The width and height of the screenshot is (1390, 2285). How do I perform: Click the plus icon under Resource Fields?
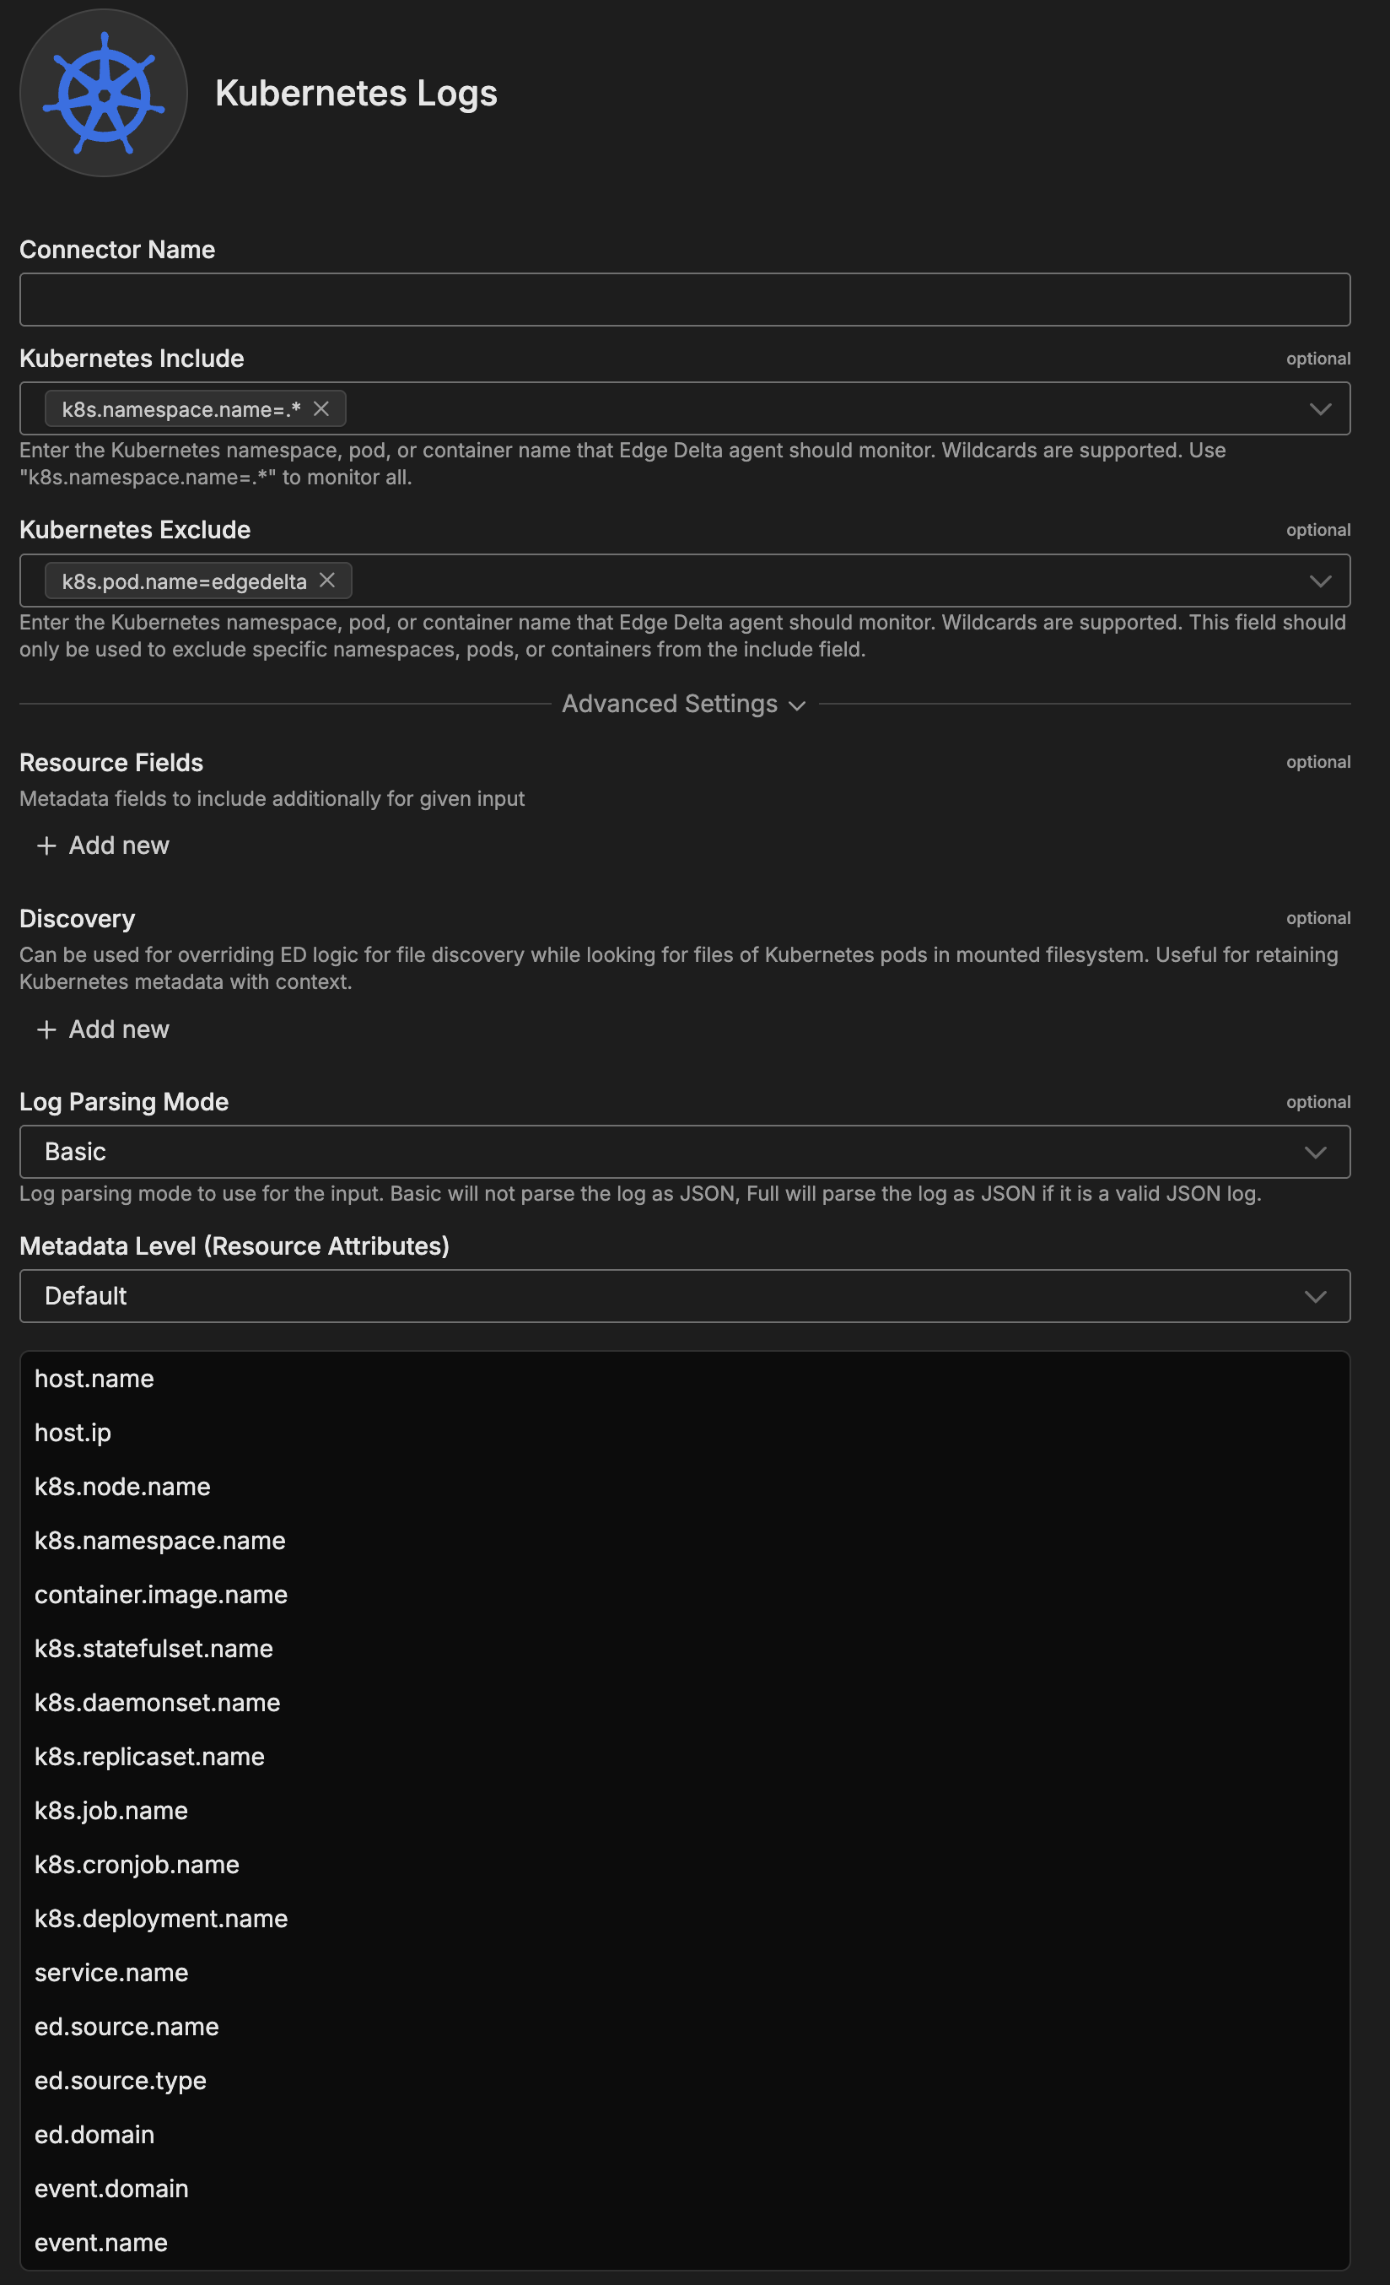(x=46, y=845)
